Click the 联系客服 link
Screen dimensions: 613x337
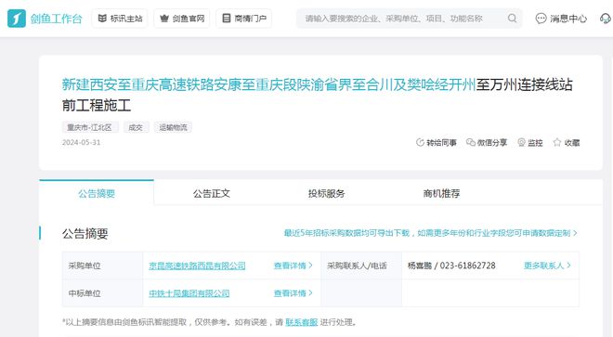pyautogui.click(x=302, y=322)
